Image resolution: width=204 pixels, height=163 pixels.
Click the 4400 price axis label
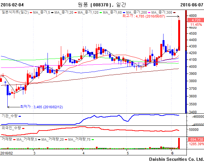(193, 40)
